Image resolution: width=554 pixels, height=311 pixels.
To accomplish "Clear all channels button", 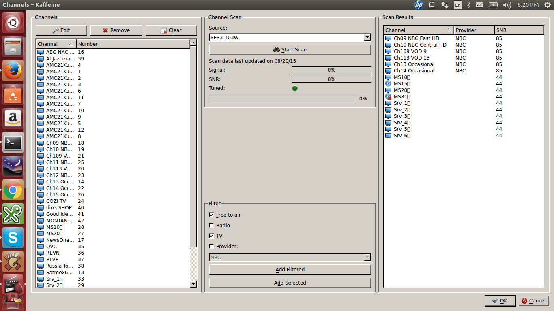I will (x=171, y=30).
